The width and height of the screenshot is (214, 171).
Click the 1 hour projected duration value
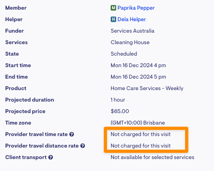(x=118, y=100)
